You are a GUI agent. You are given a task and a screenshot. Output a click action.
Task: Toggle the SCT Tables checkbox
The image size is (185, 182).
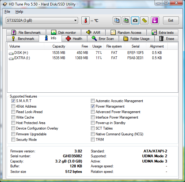(x=93, y=128)
